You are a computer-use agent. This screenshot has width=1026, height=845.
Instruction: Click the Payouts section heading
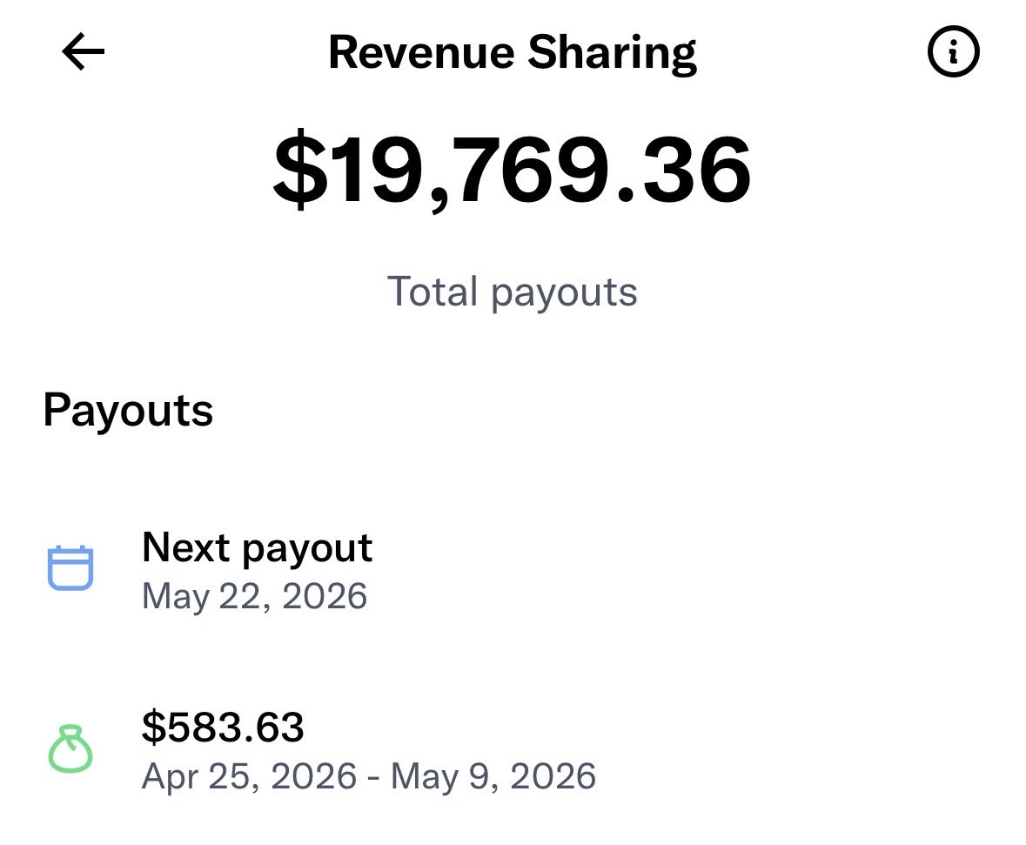(x=128, y=411)
